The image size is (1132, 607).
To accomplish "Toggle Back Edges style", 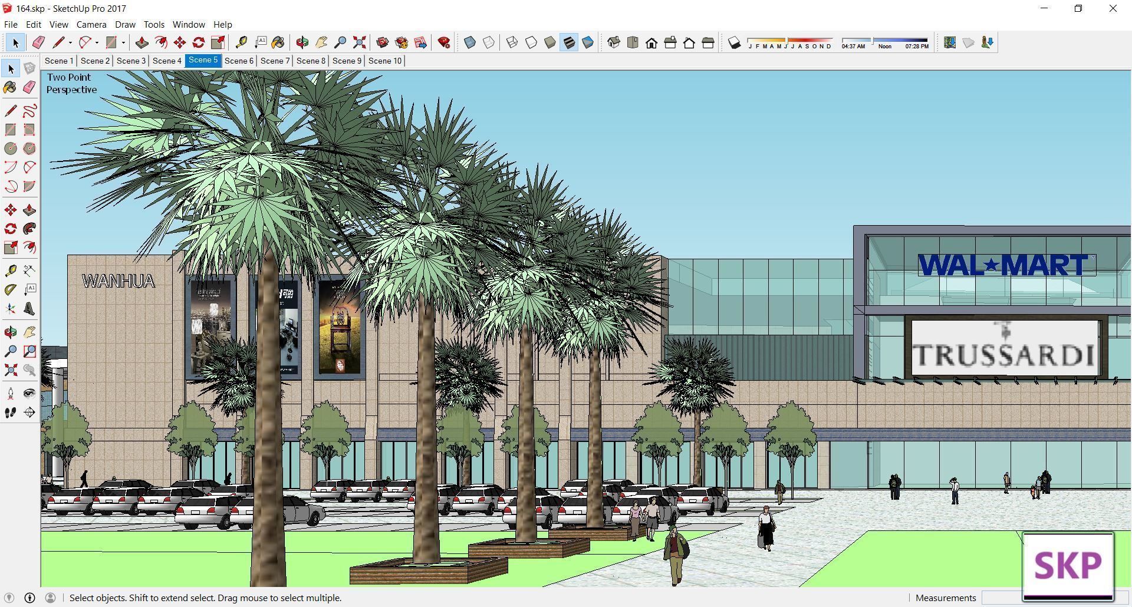I will tap(489, 42).
